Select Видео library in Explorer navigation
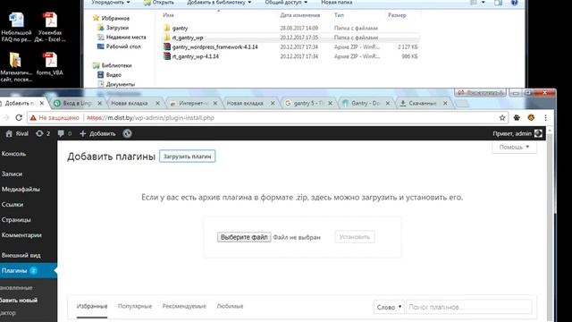This screenshot has width=572, height=322. tap(114, 75)
